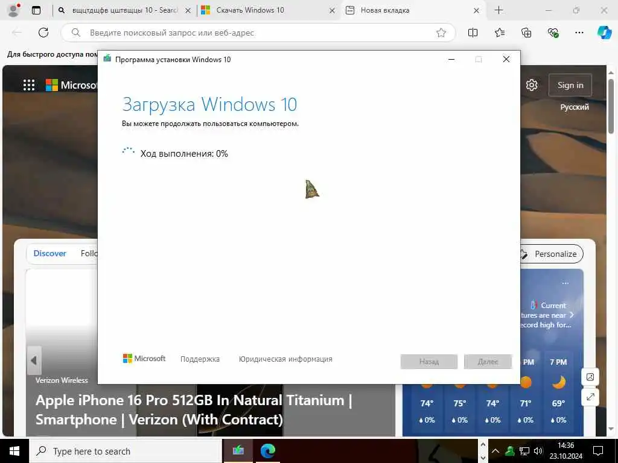Open Edge Settings and more menu
The height and width of the screenshot is (463, 618).
tap(579, 33)
